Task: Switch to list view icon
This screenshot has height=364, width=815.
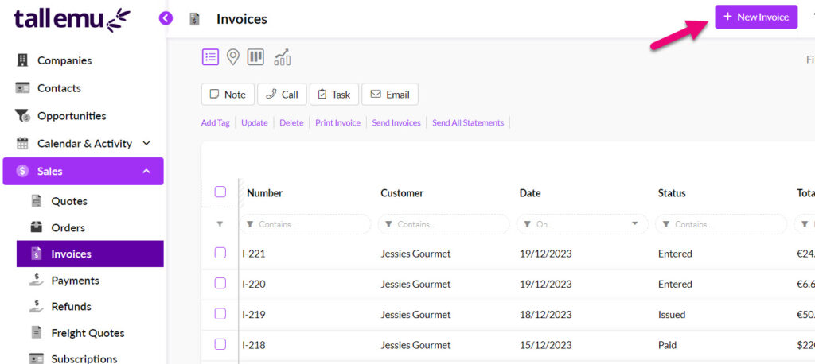Action: click(x=210, y=57)
